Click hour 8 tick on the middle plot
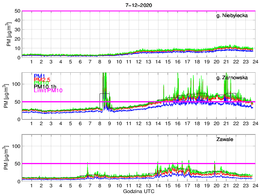 [100, 124]
